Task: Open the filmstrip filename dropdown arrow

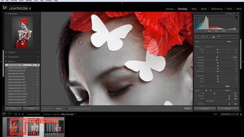Action: (x=75, y=114)
